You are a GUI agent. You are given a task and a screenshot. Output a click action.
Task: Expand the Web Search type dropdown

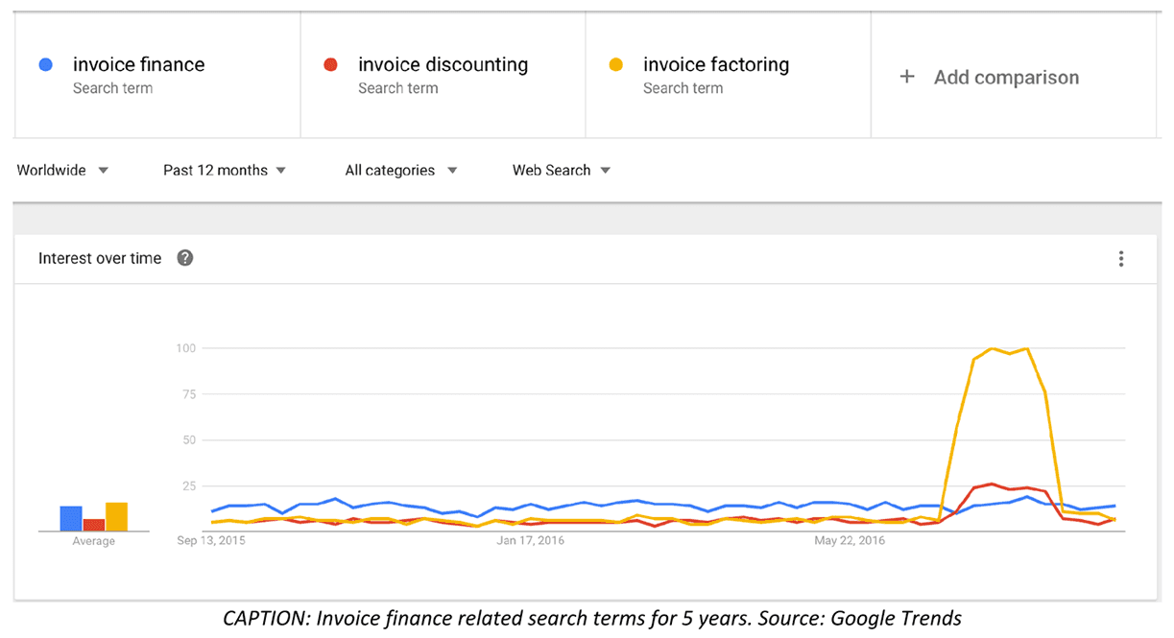pyautogui.click(x=562, y=171)
